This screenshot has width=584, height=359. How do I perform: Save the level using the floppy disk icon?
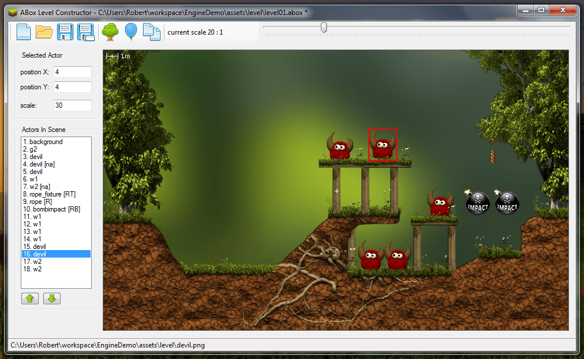pos(65,32)
